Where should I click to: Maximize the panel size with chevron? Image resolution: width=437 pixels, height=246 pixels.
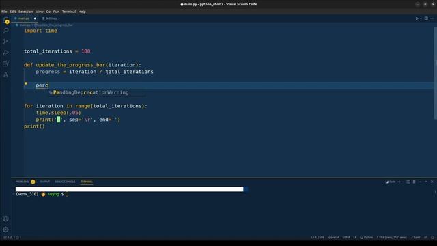pyautogui.click(x=426, y=182)
